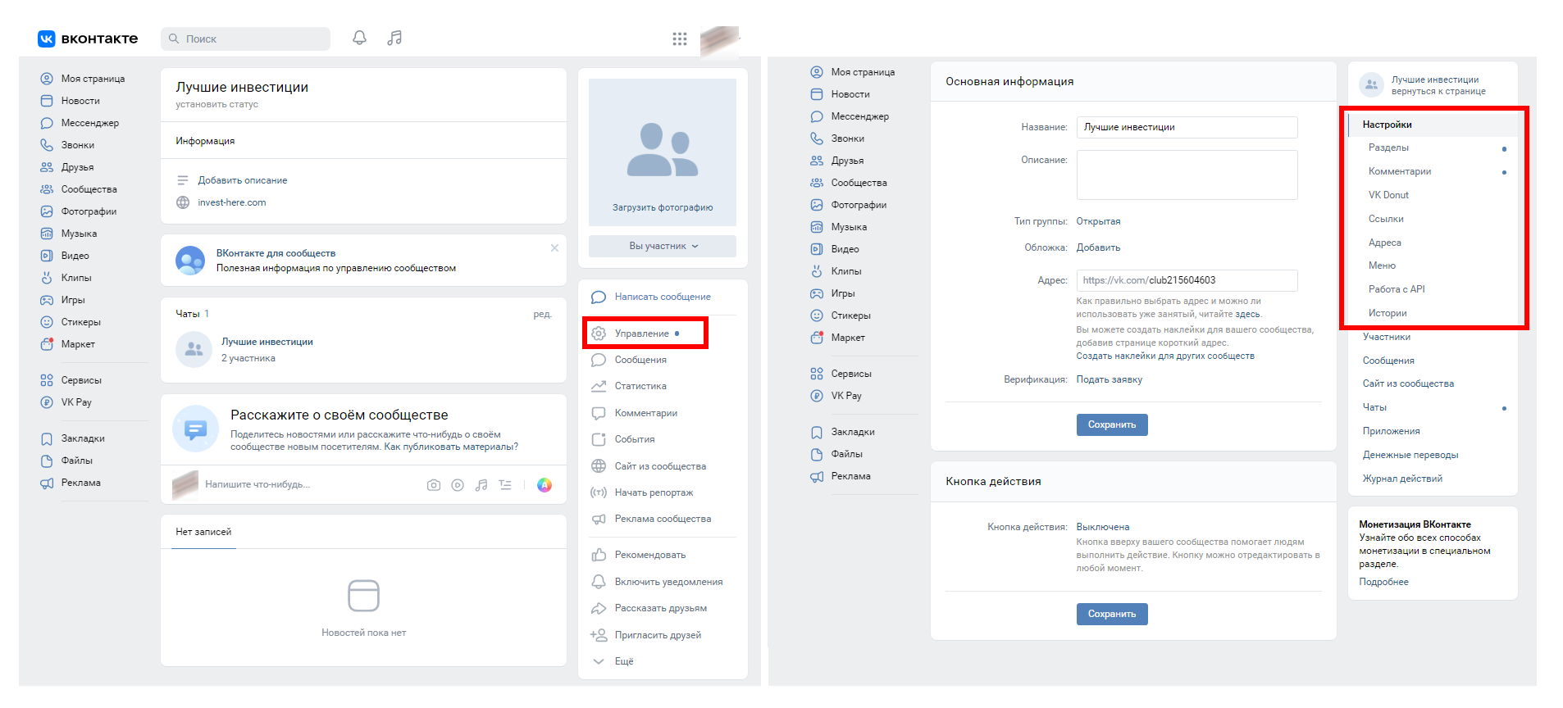Click Загрузить фотографию on the community avatar
The height and width of the screenshot is (708, 1563).
(663, 207)
